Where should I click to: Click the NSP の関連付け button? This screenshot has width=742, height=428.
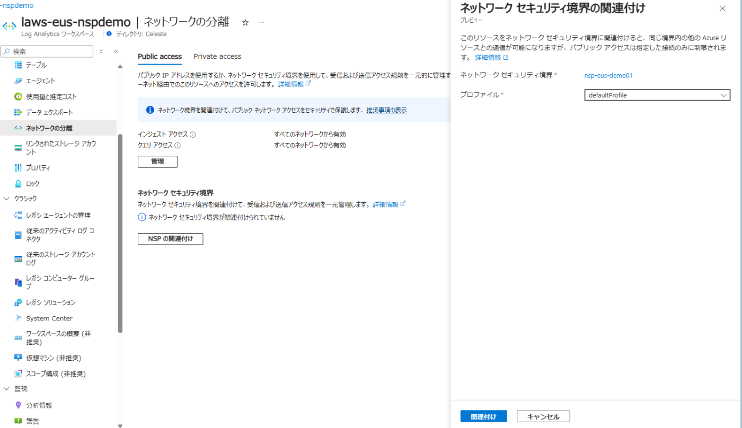(x=170, y=239)
